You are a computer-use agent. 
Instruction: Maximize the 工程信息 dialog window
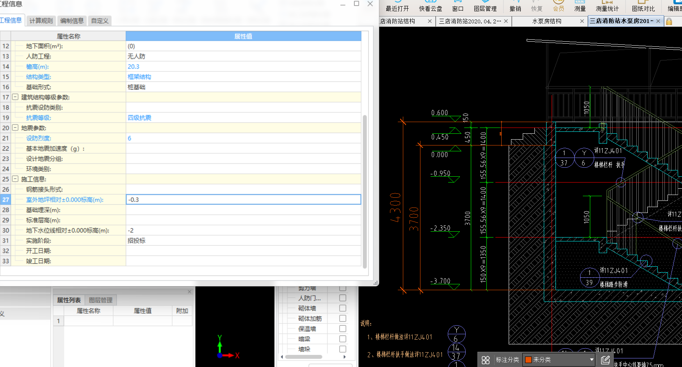[x=356, y=4]
